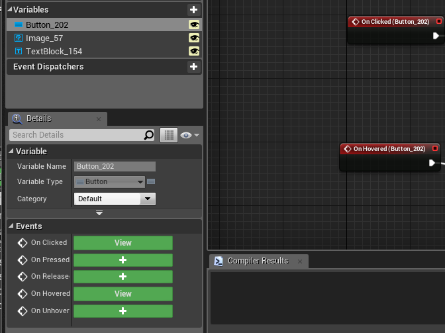Add the On Pressed event

123,260
